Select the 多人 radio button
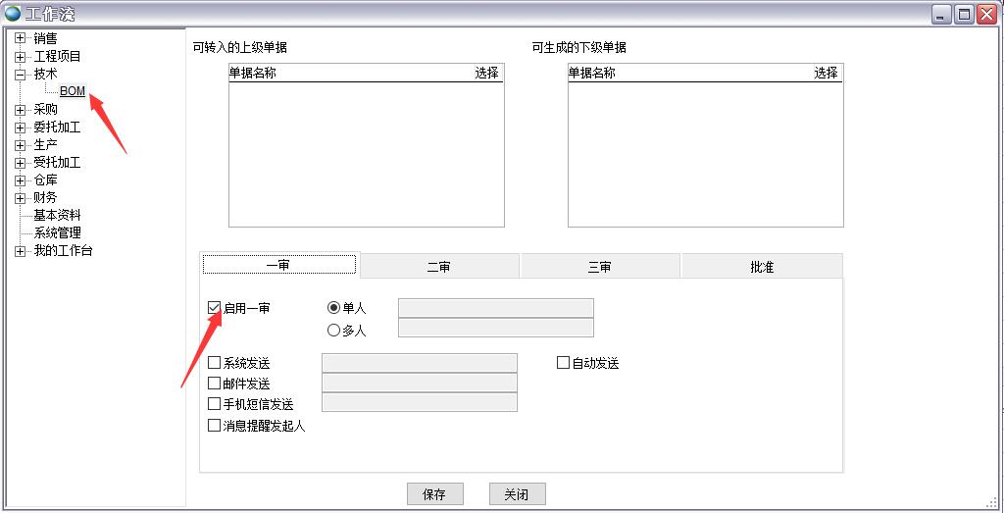 point(334,331)
